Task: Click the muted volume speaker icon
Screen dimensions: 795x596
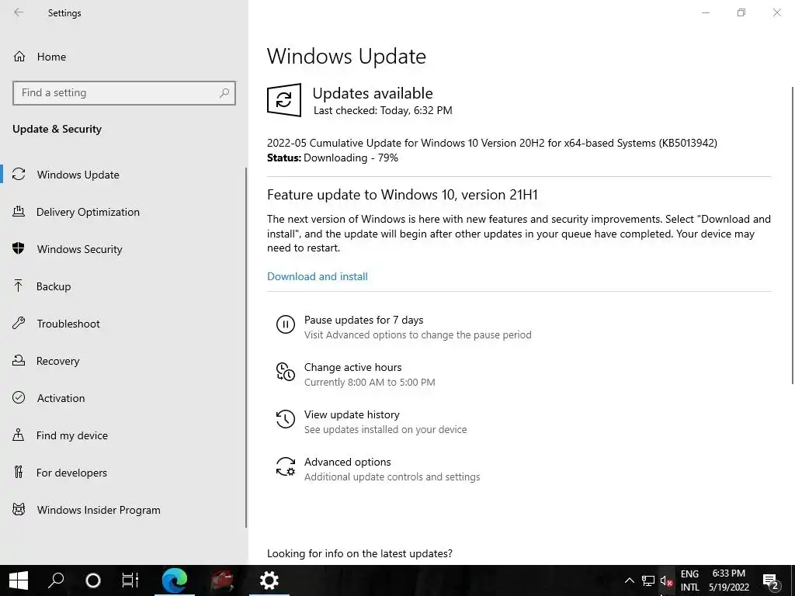Action: [x=666, y=580]
